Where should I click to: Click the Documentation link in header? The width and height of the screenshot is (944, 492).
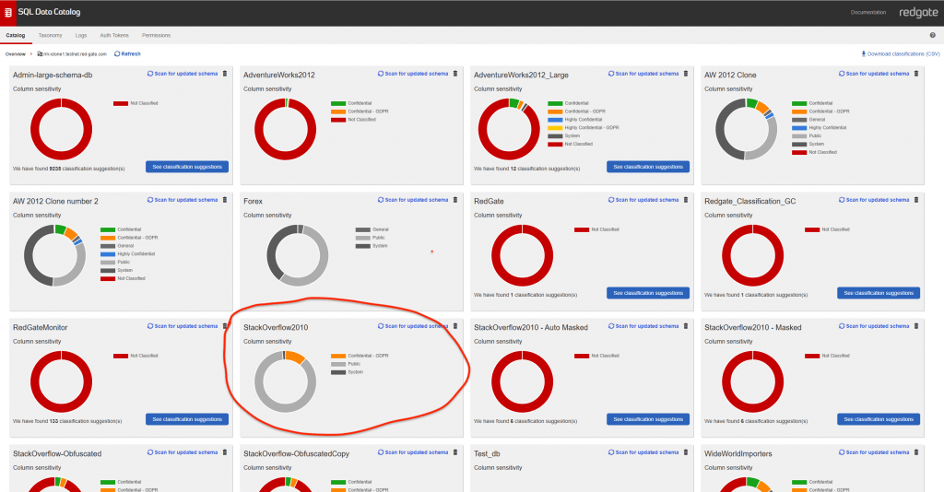coord(868,13)
